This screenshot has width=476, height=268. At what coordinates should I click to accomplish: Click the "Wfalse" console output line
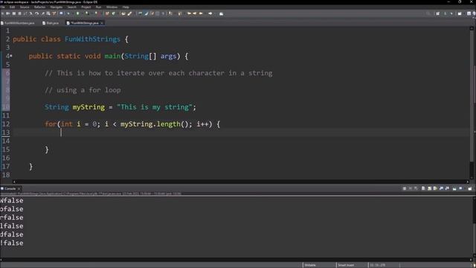point(12,200)
